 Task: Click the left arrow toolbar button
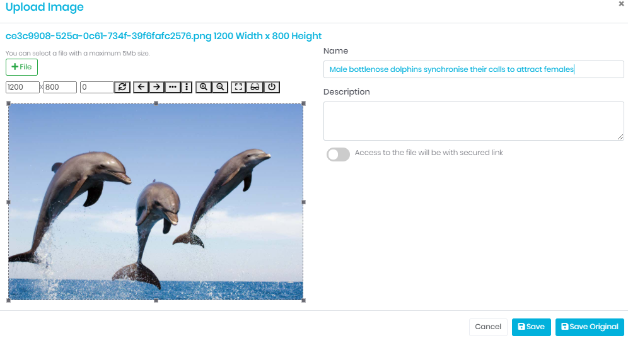[141, 87]
